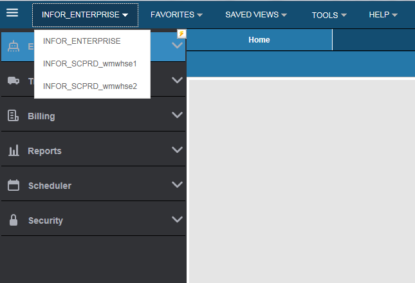Select INFOR_SCPRD_wmwhse1 from the list

tap(90, 64)
